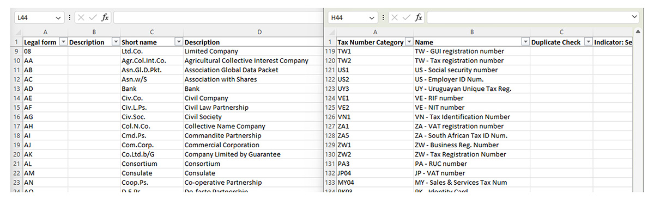Select tax category cell 'VE2'
Viewport: 654px width, 200px height.
click(x=375, y=108)
